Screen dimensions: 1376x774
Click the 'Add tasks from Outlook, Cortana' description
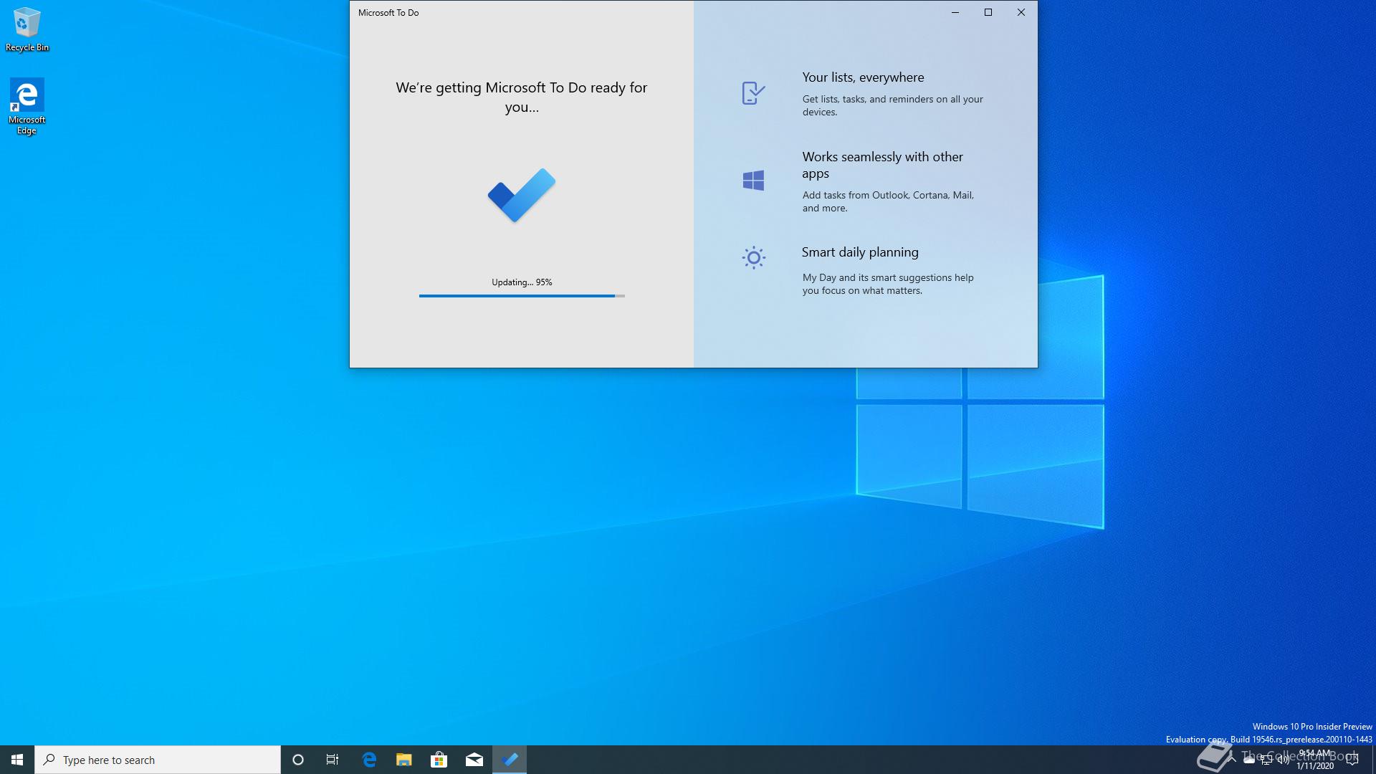pos(888,201)
